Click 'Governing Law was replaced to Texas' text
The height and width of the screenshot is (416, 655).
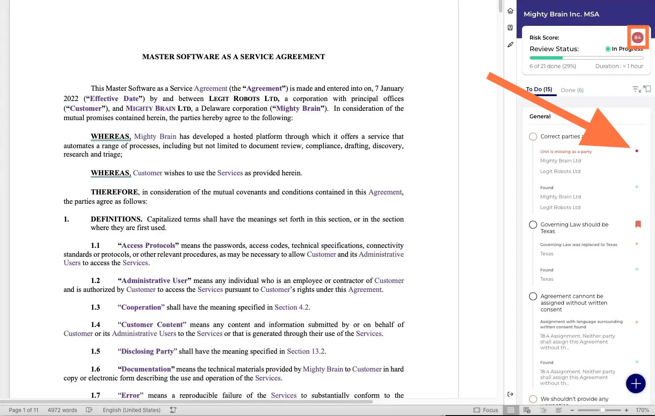click(x=578, y=245)
